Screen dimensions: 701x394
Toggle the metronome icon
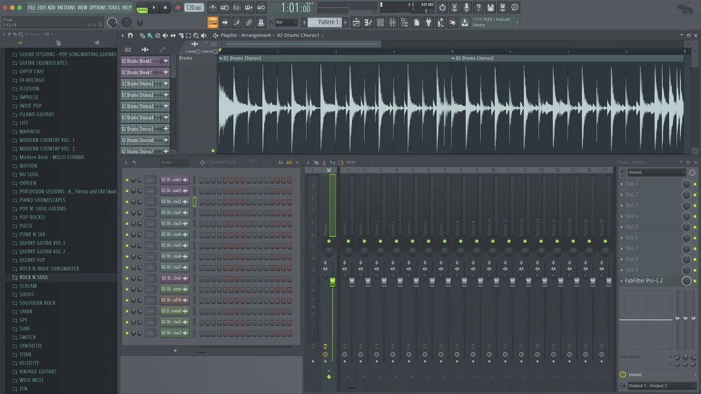coord(213,8)
